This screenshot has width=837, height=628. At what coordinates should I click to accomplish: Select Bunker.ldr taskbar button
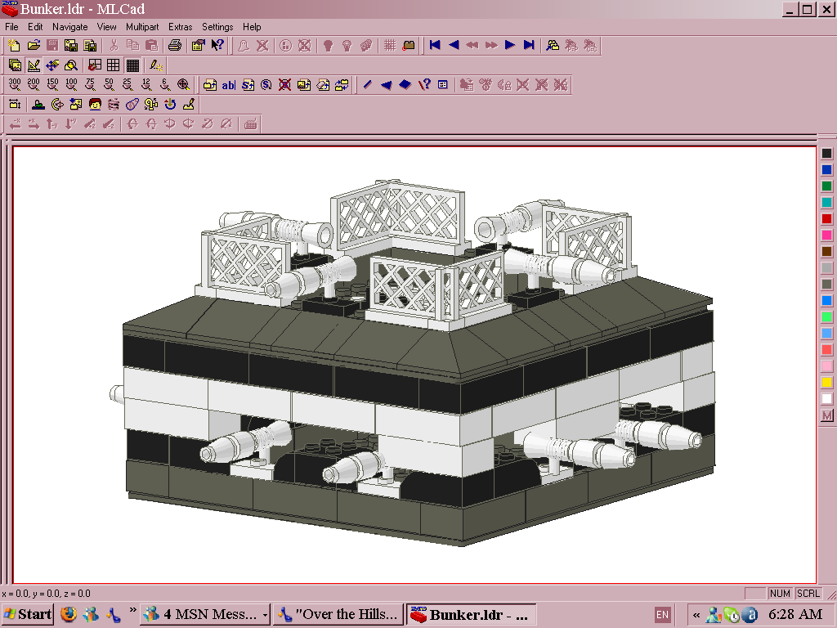(x=472, y=614)
